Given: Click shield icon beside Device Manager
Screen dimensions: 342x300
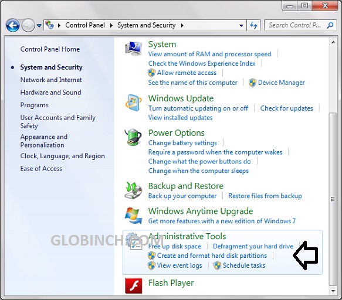Looking at the screenshot, I should tap(252, 83).
